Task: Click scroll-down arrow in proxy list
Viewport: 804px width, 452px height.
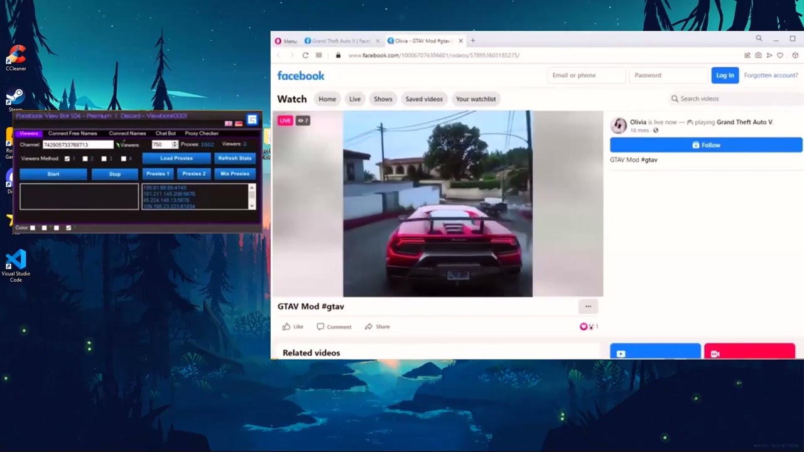Action: pyautogui.click(x=252, y=206)
